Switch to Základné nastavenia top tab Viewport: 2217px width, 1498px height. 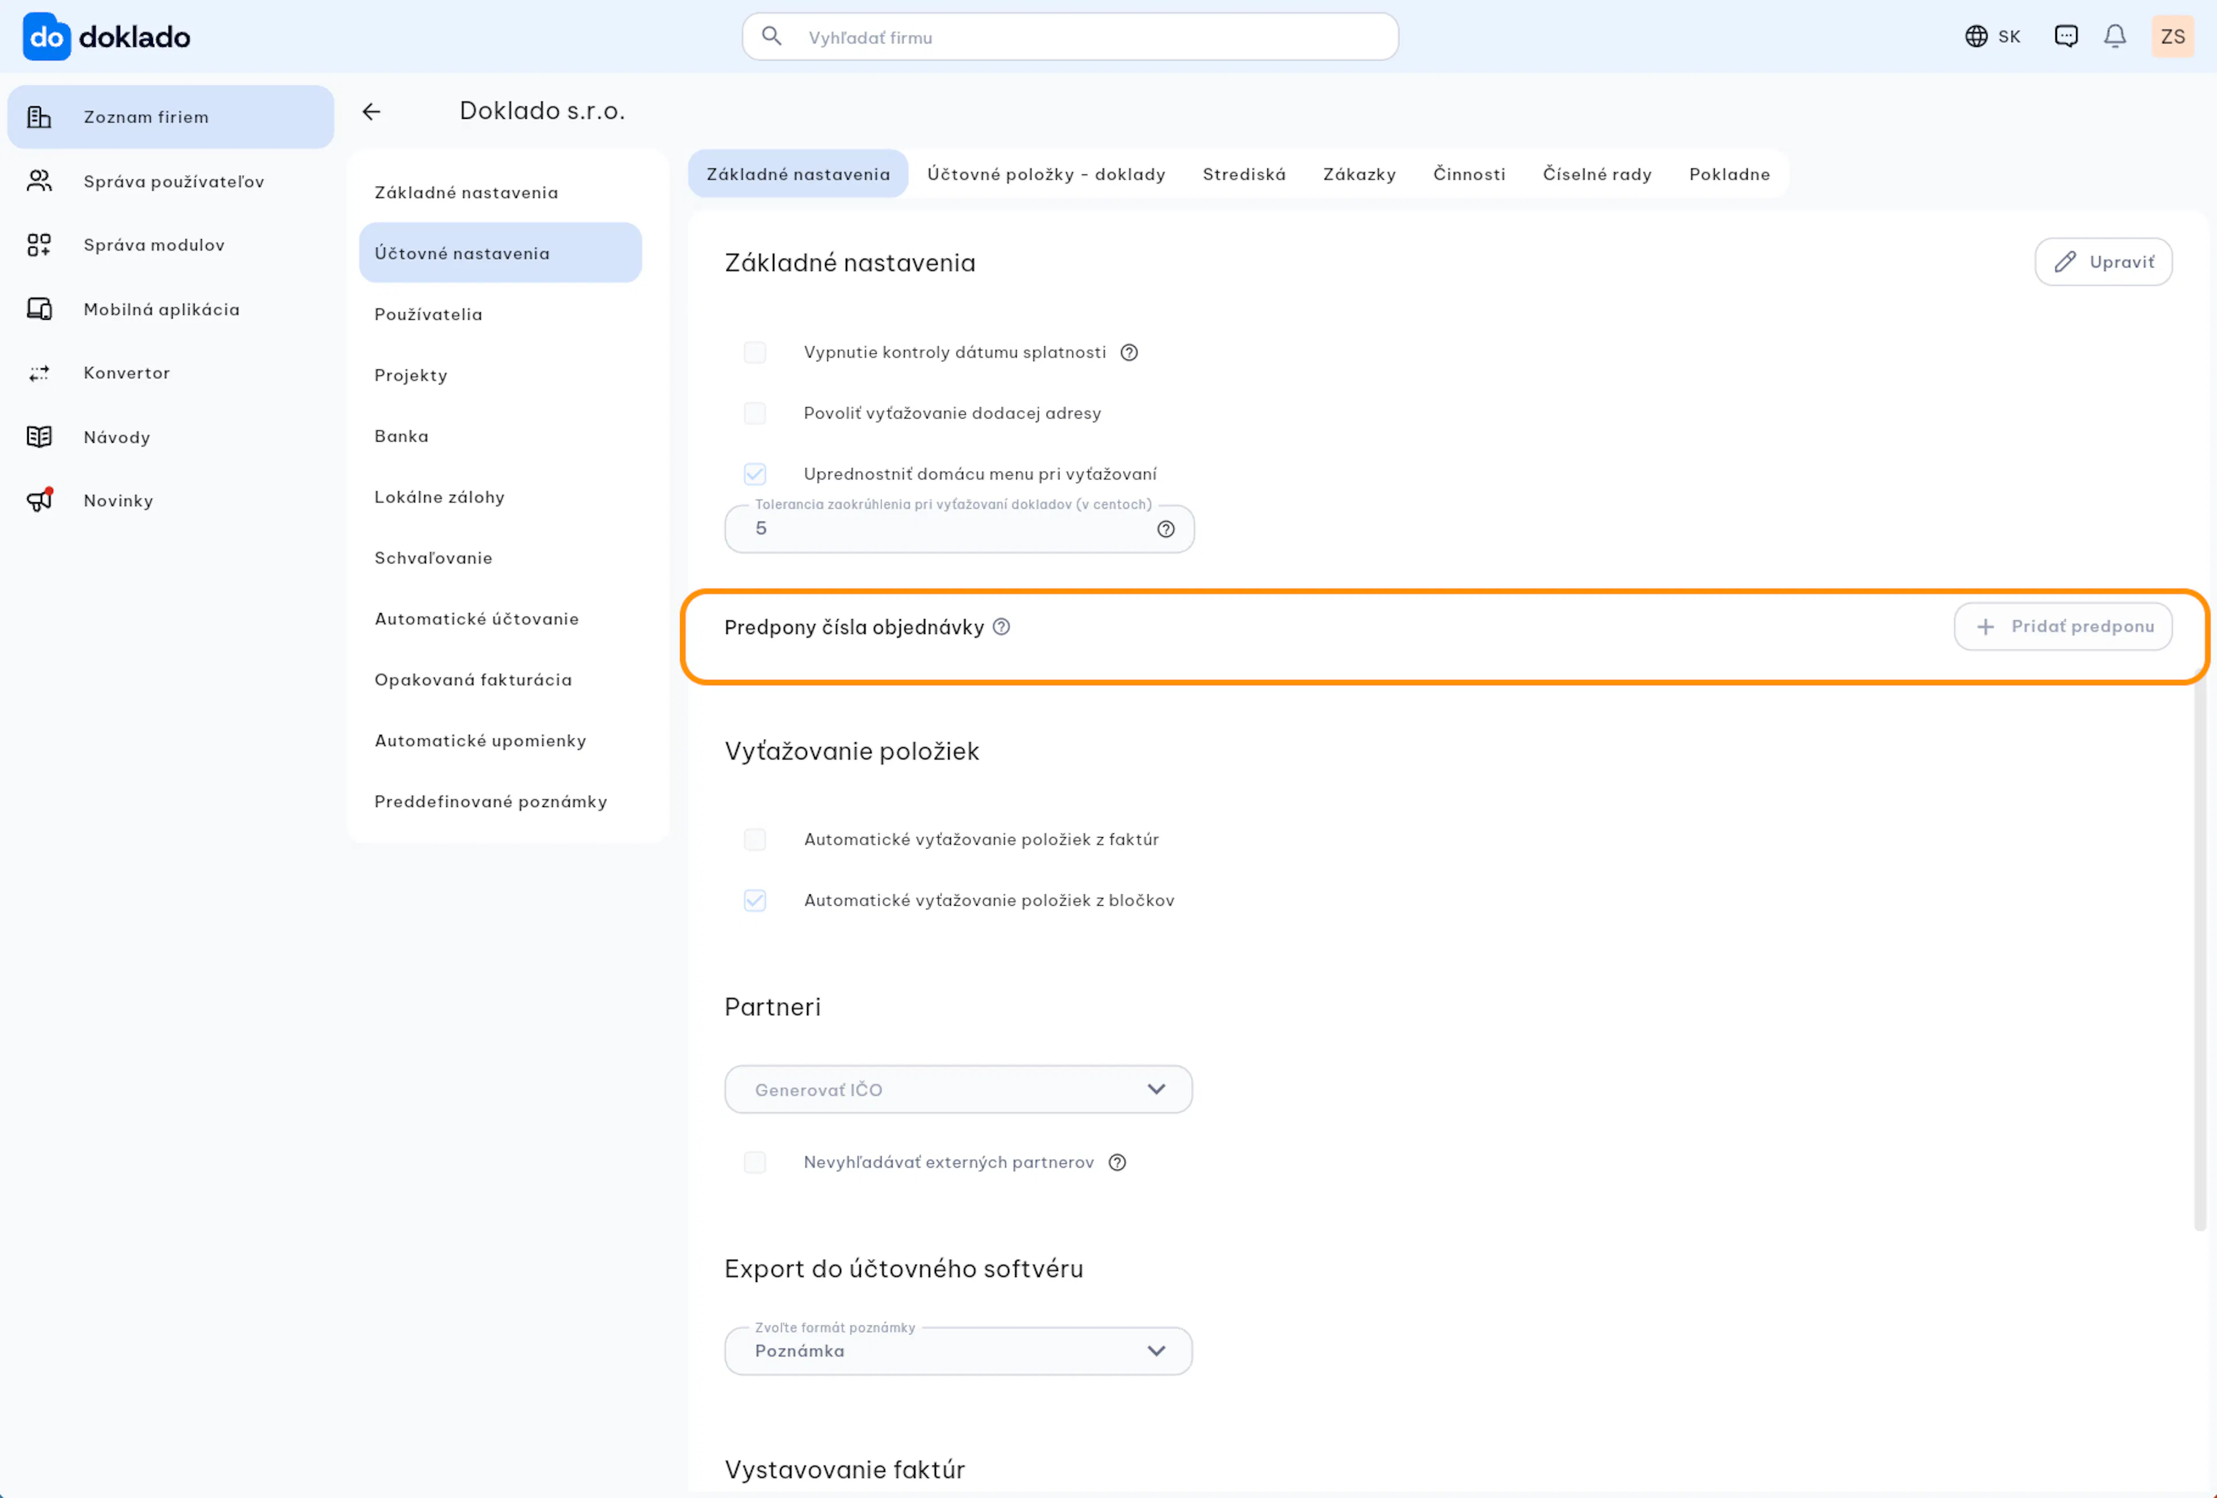coord(798,174)
